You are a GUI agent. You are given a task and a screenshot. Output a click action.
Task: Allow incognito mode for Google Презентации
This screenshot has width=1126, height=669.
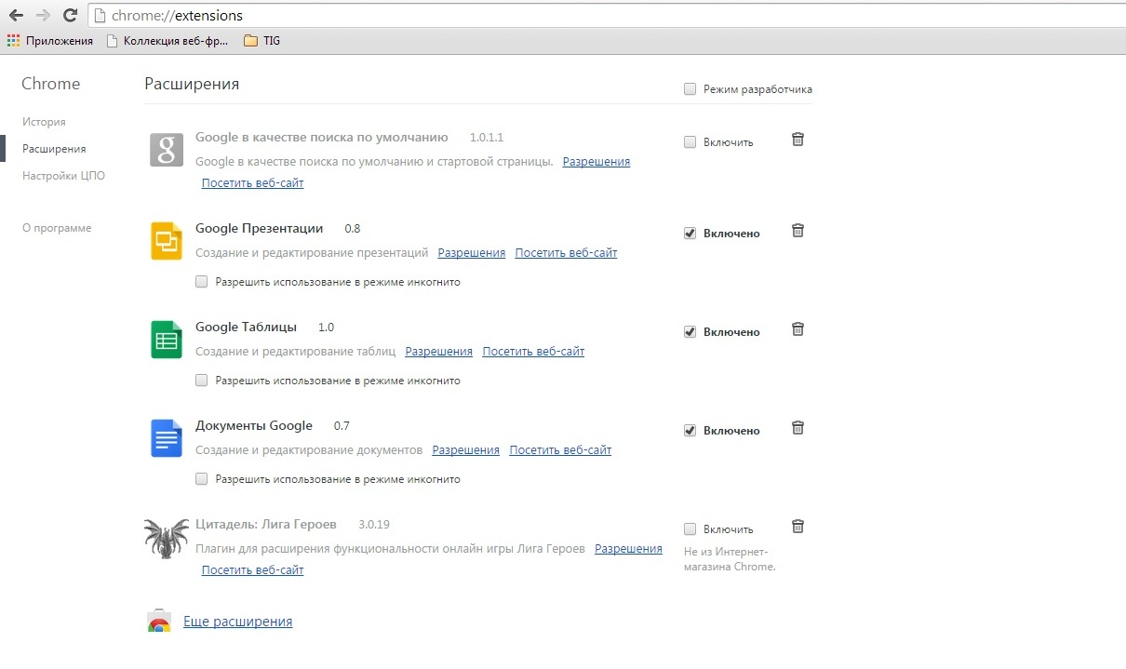pos(202,282)
